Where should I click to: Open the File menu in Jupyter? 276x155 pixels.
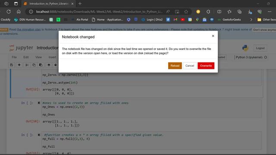14,57
